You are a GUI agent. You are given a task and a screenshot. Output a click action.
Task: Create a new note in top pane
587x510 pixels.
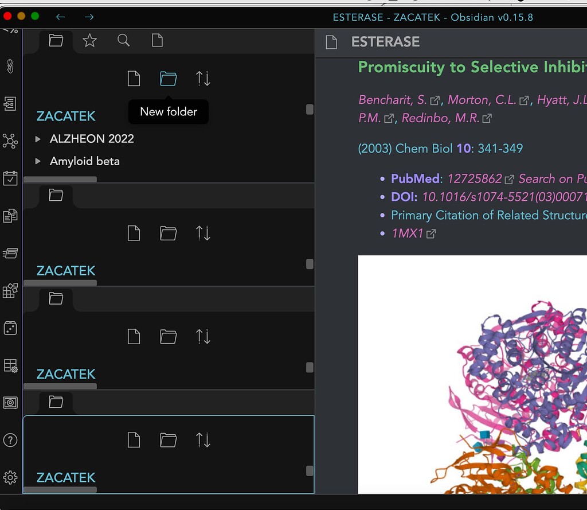pyautogui.click(x=134, y=79)
